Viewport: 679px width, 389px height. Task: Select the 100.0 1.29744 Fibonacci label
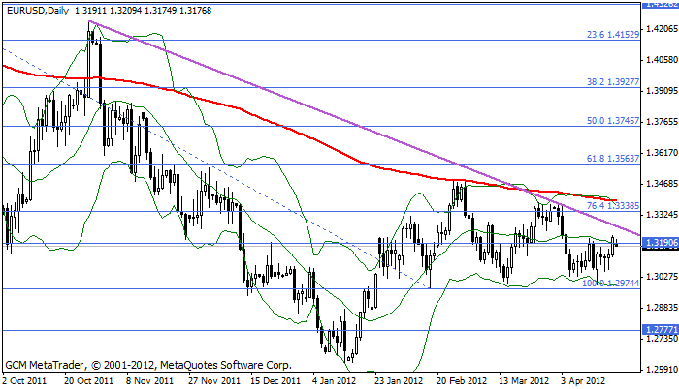click(610, 284)
